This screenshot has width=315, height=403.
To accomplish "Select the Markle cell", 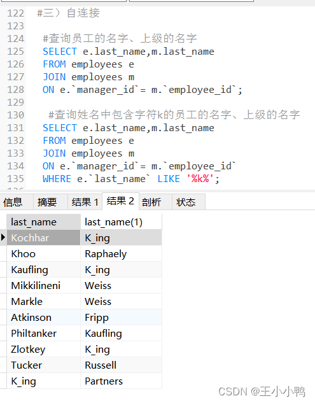I will point(43,302).
